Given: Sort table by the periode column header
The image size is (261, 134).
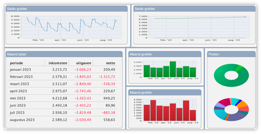Looking at the screenshot, I should pos(16,63).
